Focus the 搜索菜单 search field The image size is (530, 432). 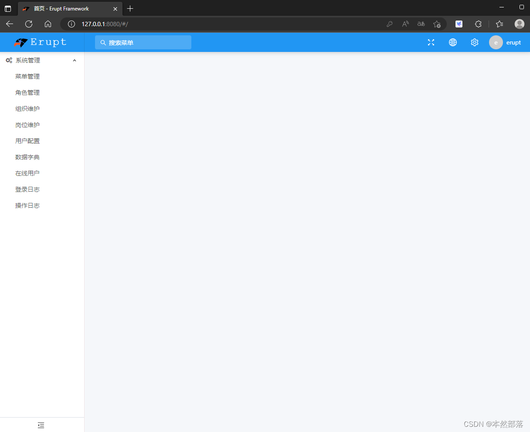(x=143, y=42)
